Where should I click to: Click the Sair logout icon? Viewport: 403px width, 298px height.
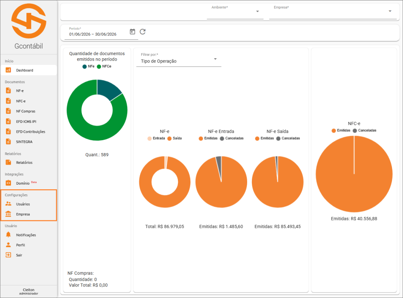8,255
